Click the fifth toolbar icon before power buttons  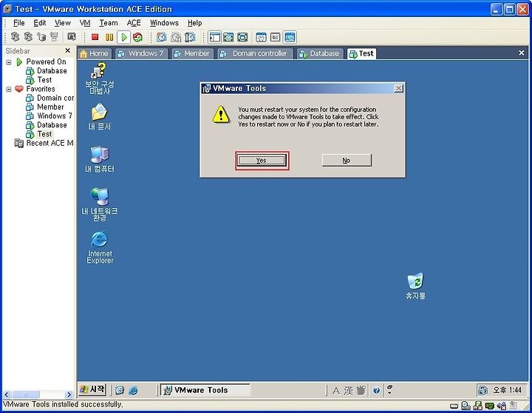tap(71, 36)
